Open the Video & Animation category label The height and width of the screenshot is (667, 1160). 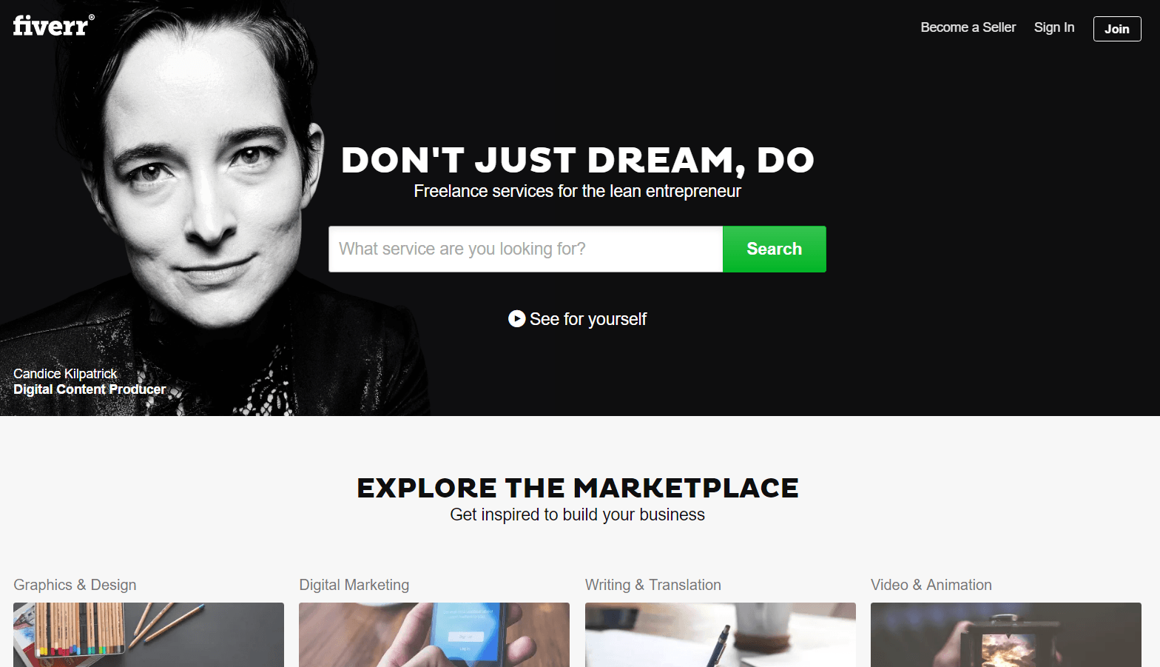point(931,585)
